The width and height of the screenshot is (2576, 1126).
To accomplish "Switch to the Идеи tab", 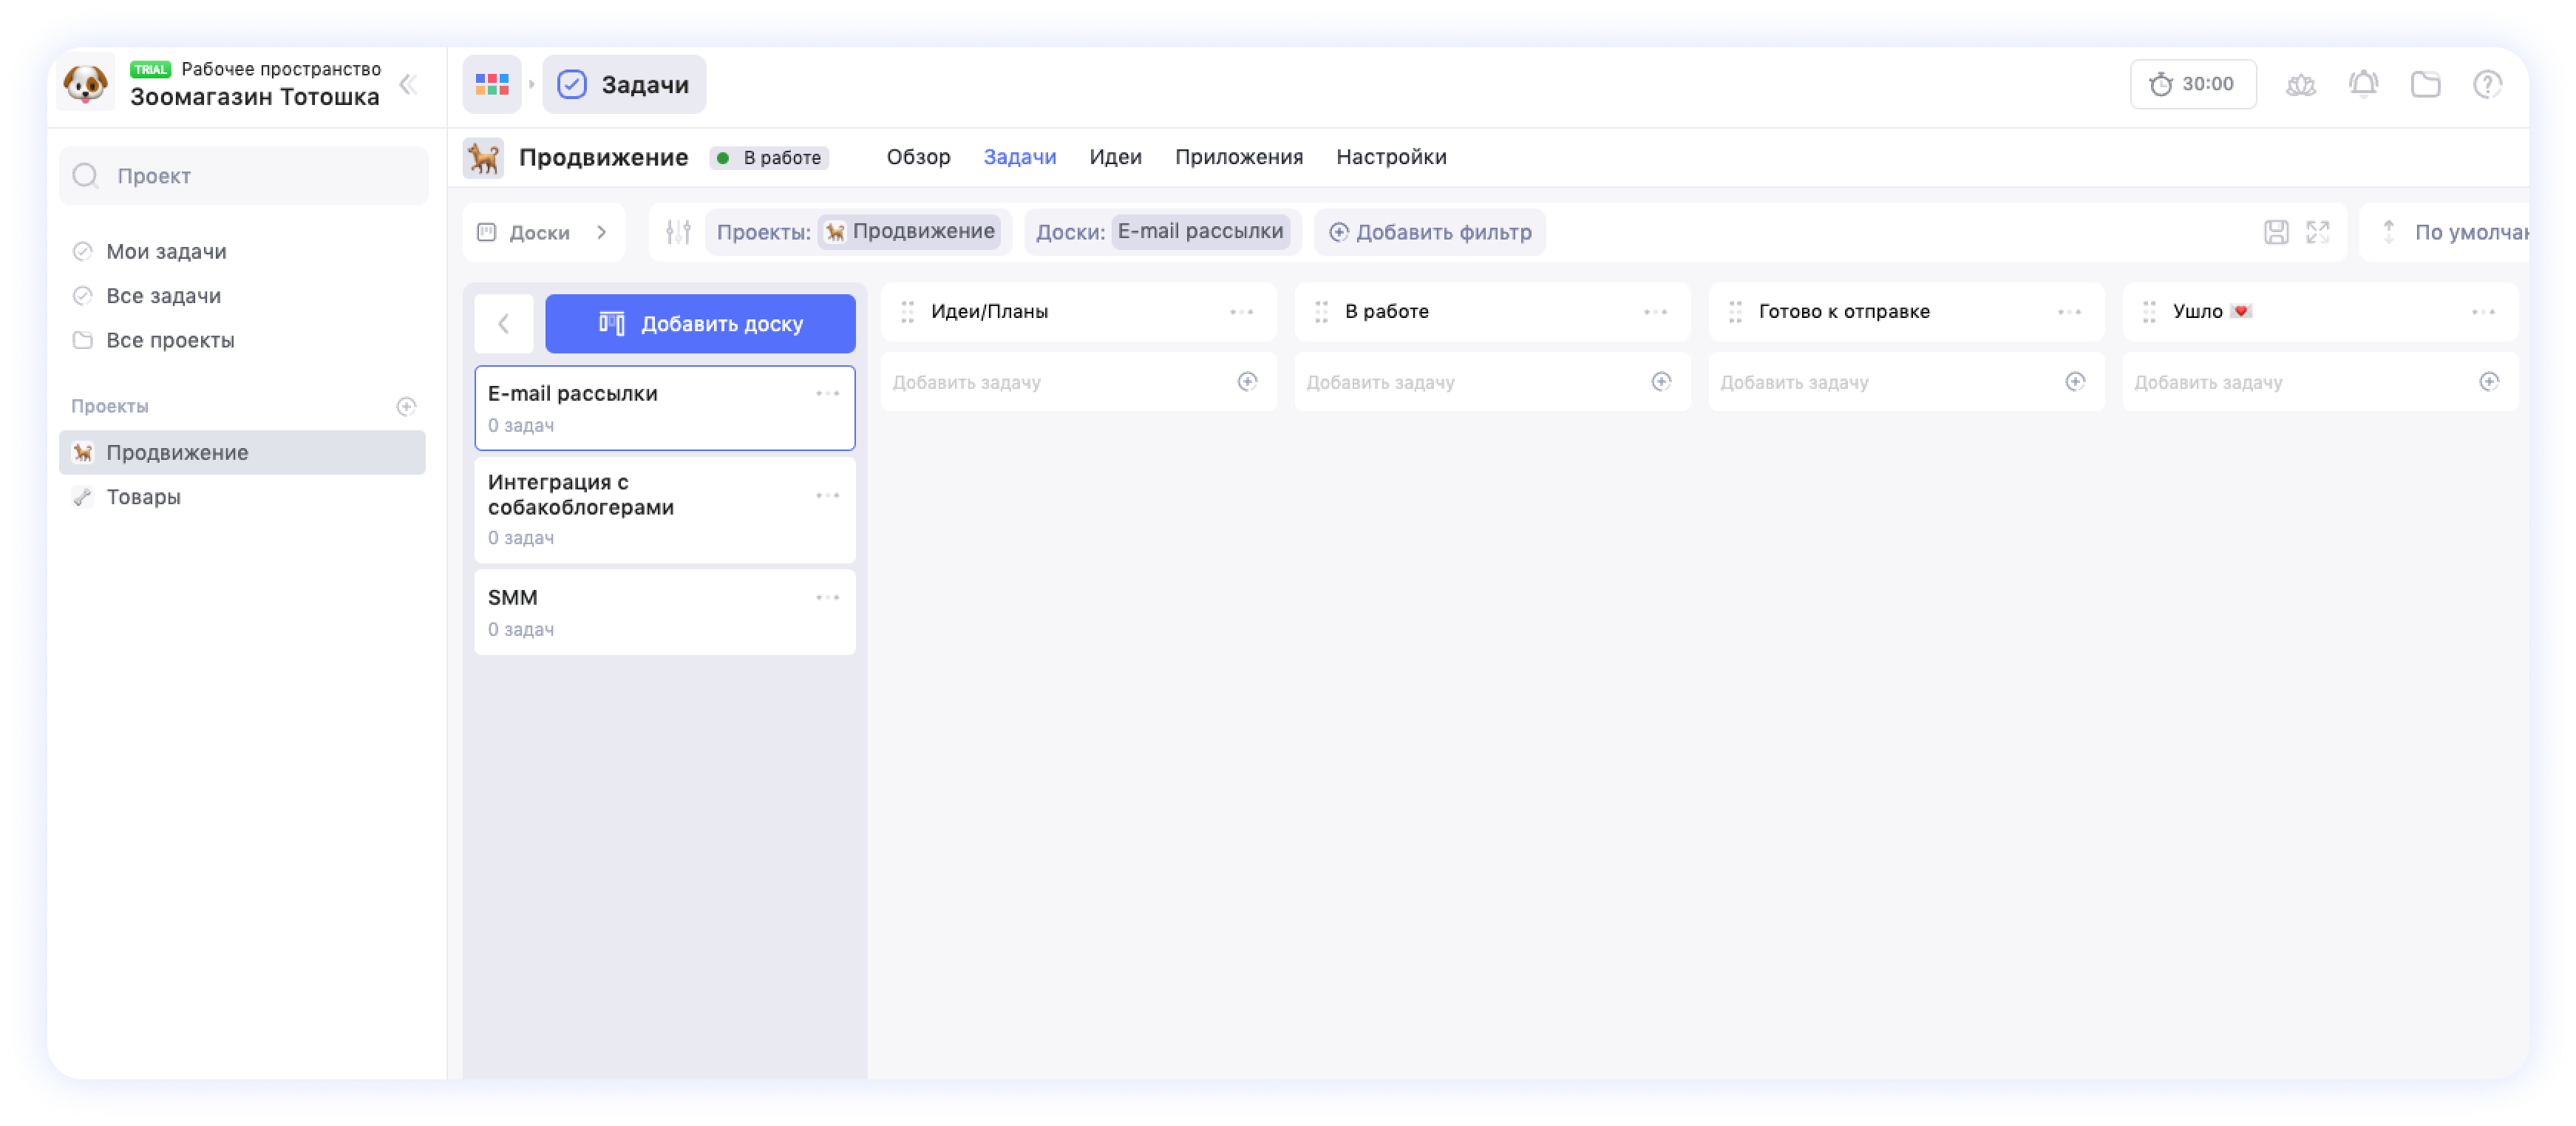I will point(1115,157).
